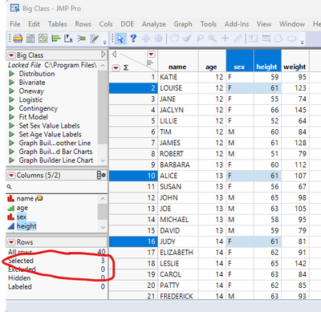Run the Contingency script via its green triangle

coord(11,108)
